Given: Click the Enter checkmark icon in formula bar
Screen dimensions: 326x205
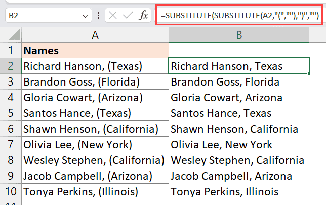Looking at the screenshot, I should [129, 16].
